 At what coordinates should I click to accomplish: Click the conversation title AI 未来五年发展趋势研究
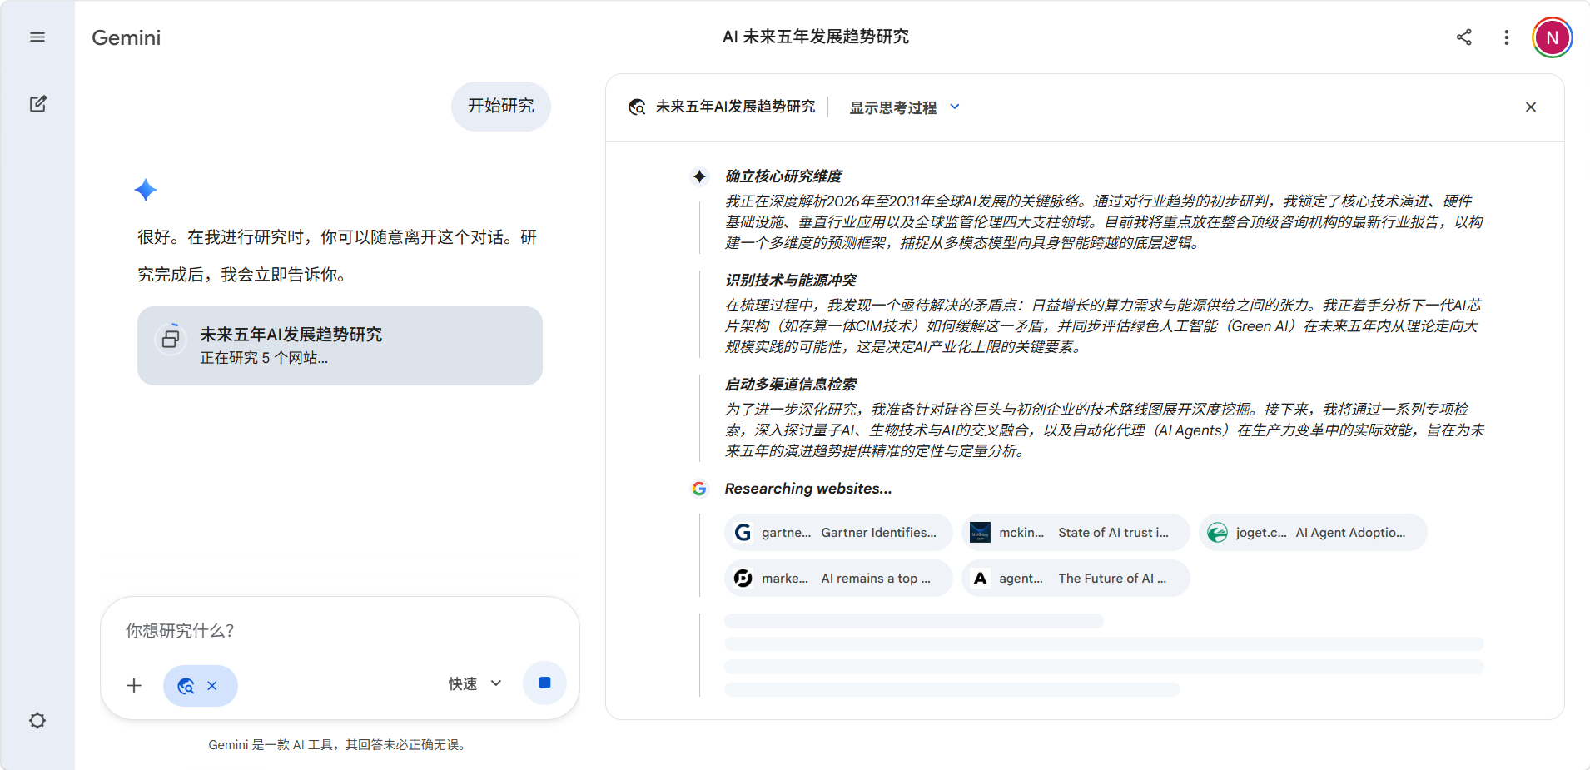coord(816,37)
